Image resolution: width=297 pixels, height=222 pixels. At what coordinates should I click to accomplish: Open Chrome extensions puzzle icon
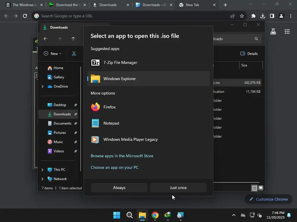[253, 16]
